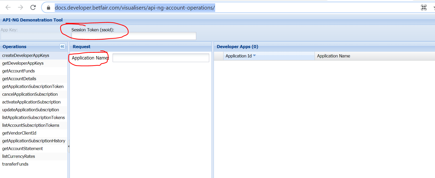This screenshot has width=435, height=178.
Task: Choose listApplicationSubscriptionTokens operation
Action: pos(34,117)
